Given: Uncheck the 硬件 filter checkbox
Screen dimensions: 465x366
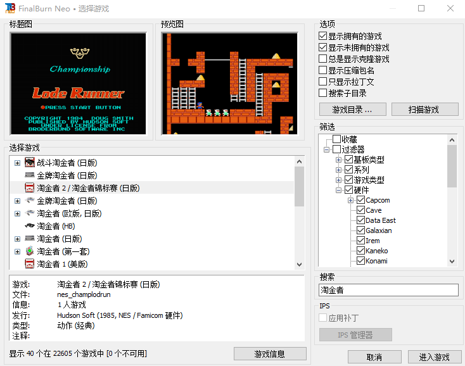Looking at the screenshot, I should (348, 190).
